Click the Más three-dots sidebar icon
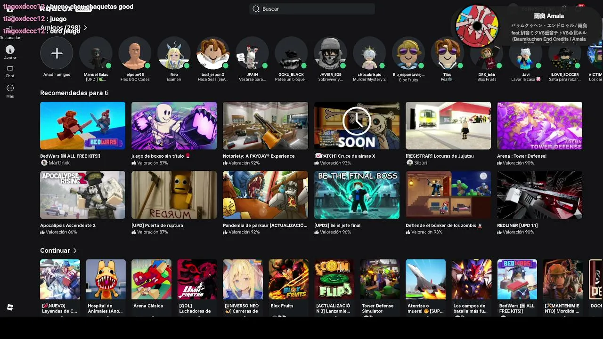603x339 pixels. 10,88
